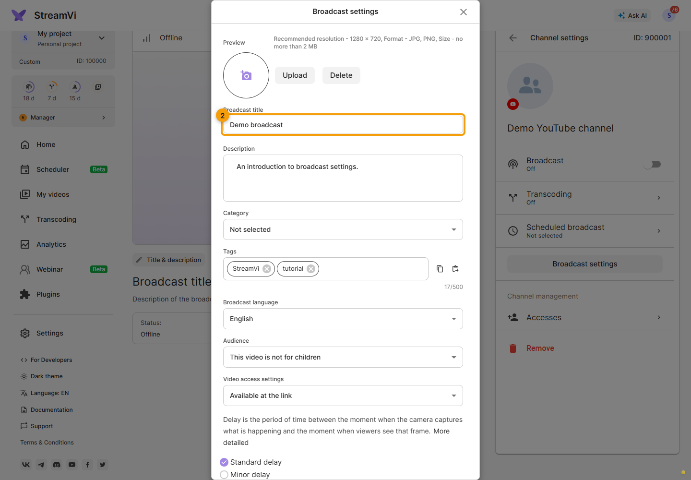The height and width of the screenshot is (480, 691).
Task: Open Plugins from the sidebar
Action: (x=63, y=294)
